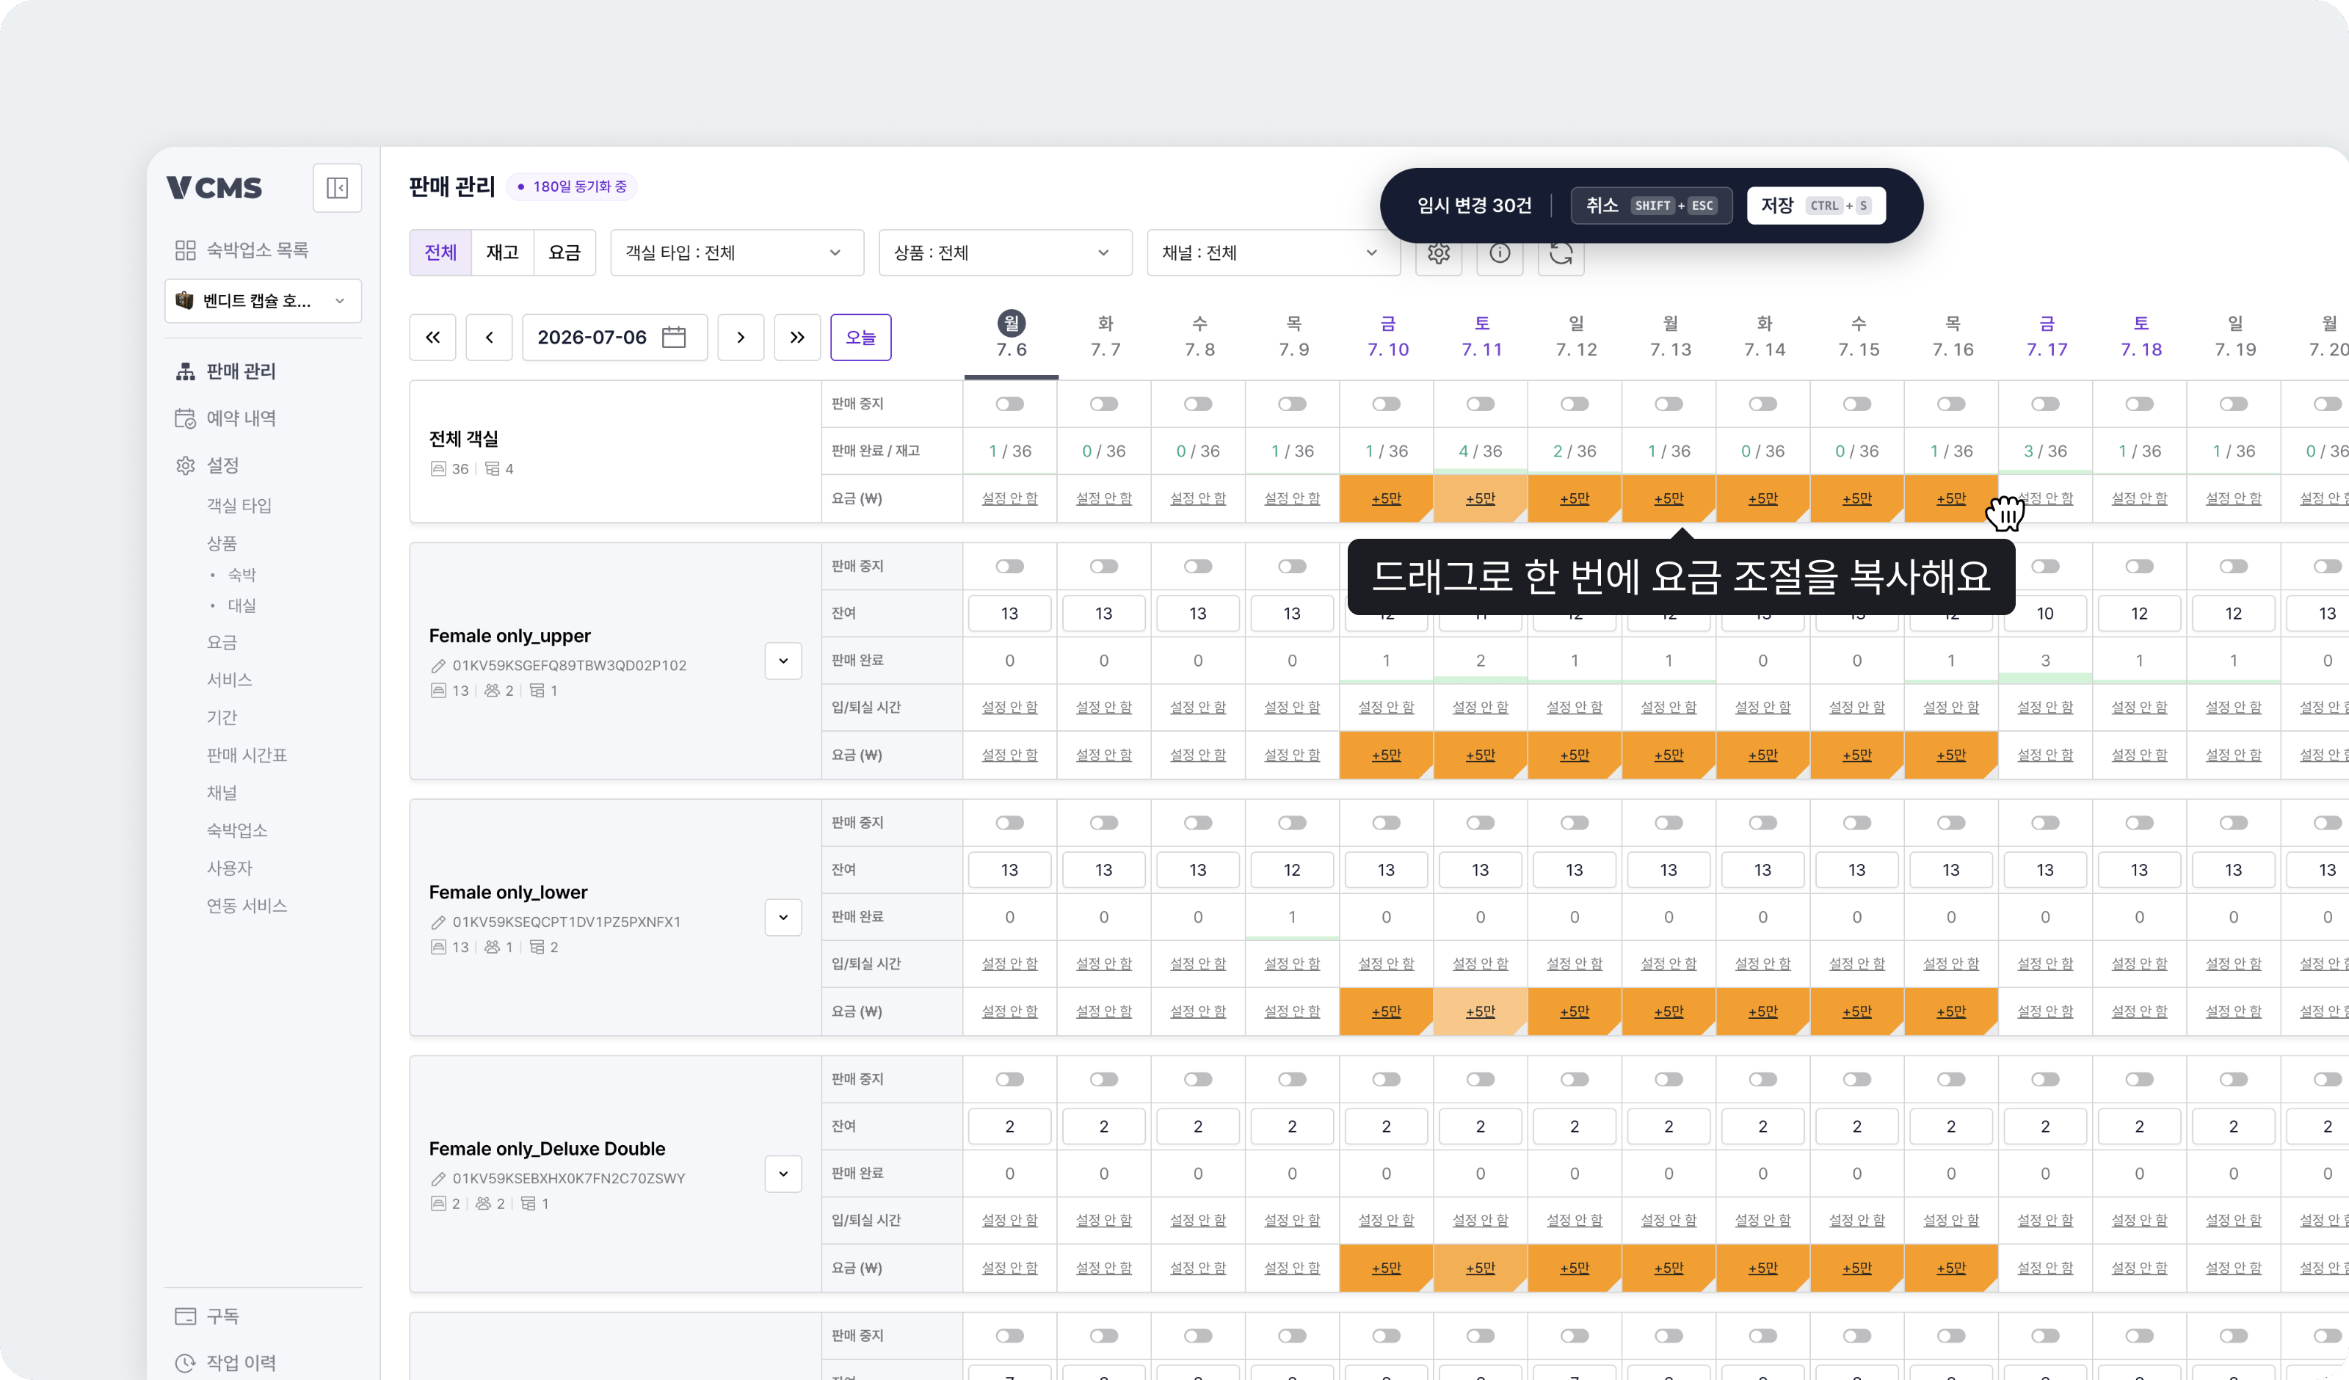Viewport: 2349px width, 1380px height.
Task: Switch to the 재고 tab
Action: pyautogui.click(x=502, y=253)
